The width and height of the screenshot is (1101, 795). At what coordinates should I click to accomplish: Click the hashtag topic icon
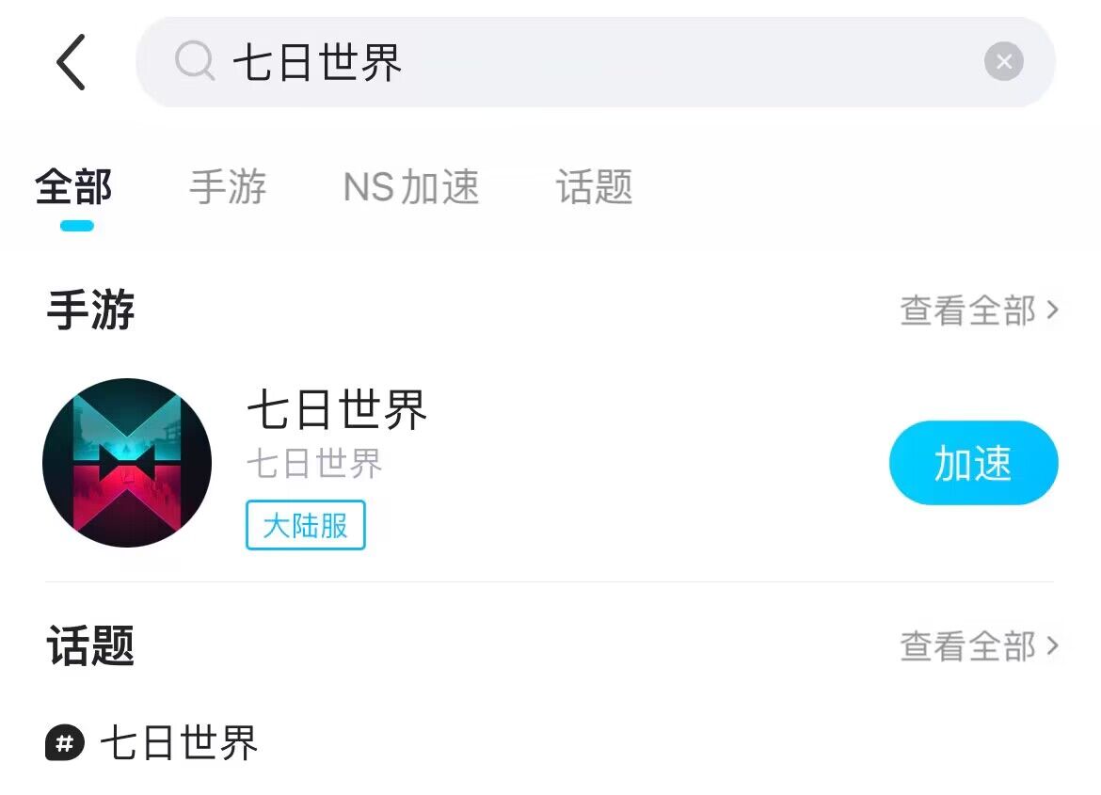click(65, 743)
